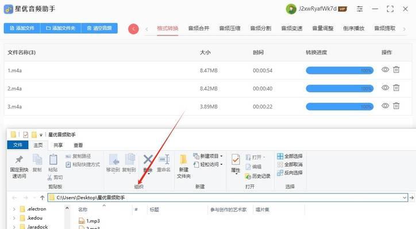Switch to the 音量调整 tab
This screenshot has width=416, height=229.
click(322, 28)
